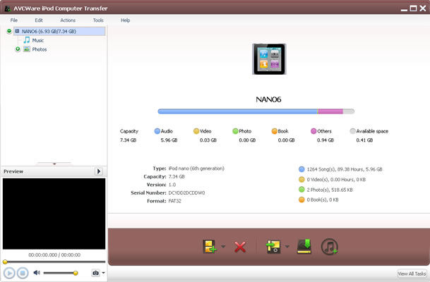Maximize the application window

413,8
